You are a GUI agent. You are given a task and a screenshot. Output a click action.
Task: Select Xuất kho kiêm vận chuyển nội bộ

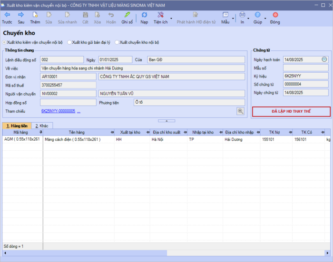5,42
